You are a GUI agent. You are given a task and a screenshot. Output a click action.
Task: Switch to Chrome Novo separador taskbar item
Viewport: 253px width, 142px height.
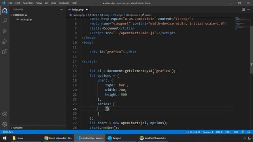58,138
